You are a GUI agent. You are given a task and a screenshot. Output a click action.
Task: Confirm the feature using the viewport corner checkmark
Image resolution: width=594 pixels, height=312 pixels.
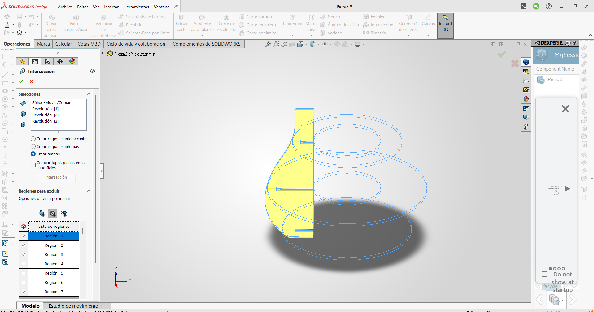502,54
